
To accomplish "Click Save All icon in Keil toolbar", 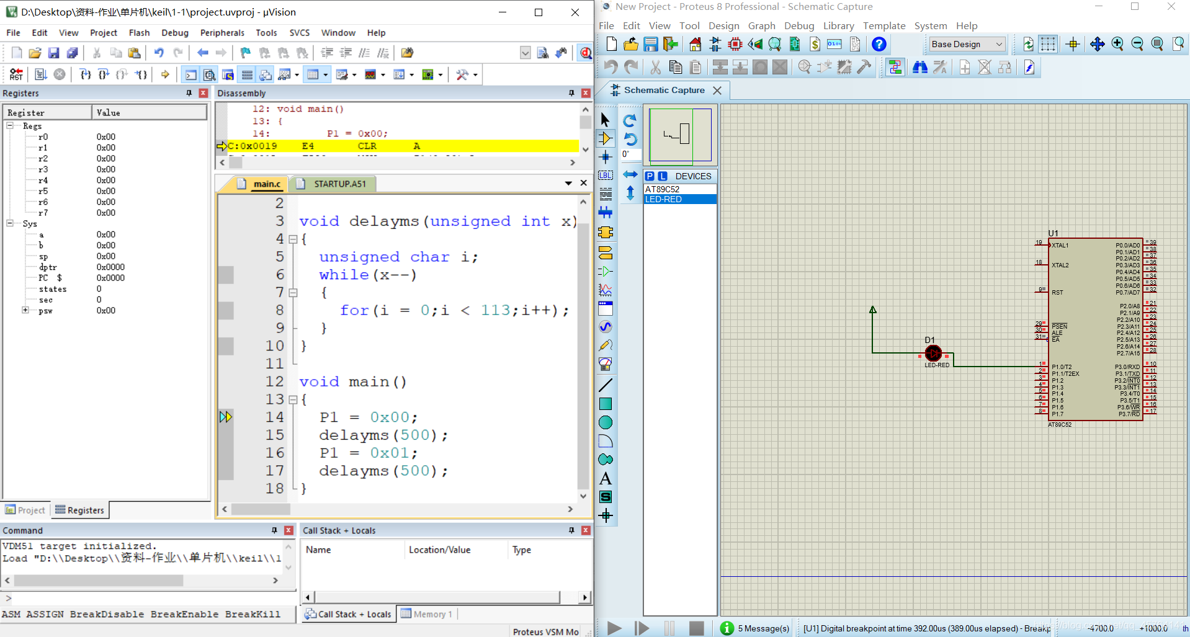I will (73, 53).
